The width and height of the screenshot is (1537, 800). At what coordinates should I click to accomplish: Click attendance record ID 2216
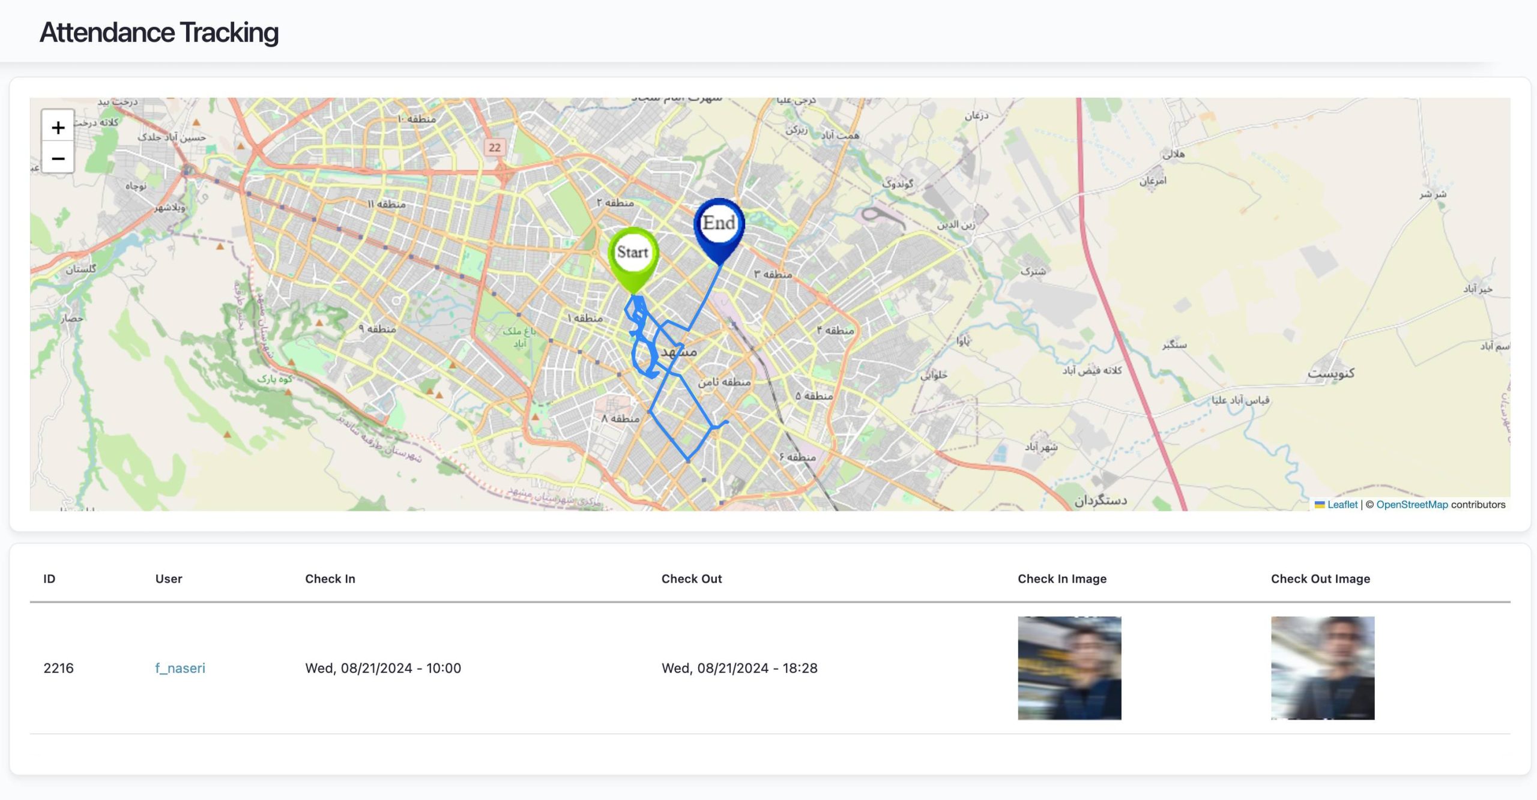[x=58, y=668]
